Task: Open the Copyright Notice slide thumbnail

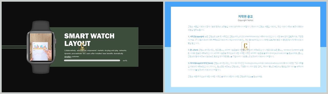Action: click(246, 47)
